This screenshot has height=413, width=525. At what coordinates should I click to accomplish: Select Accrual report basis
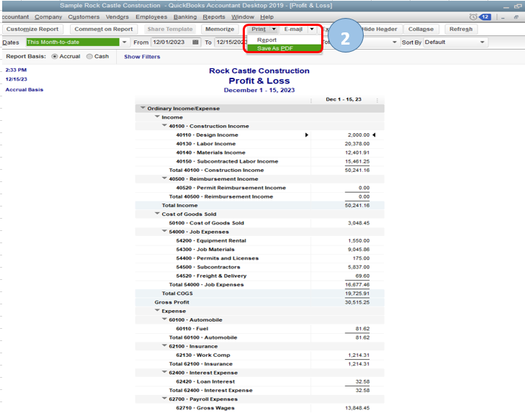pyautogui.click(x=54, y=57)
